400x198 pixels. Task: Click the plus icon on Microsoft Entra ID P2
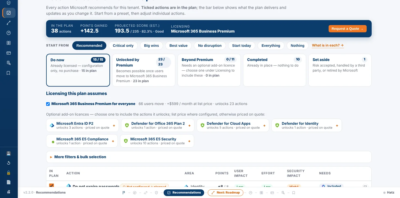[114, 126]
